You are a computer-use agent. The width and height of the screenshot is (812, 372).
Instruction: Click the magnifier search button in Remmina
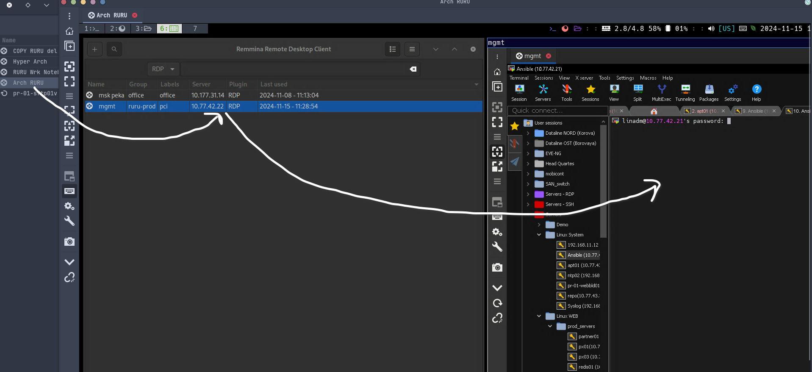tap(114, 49)
